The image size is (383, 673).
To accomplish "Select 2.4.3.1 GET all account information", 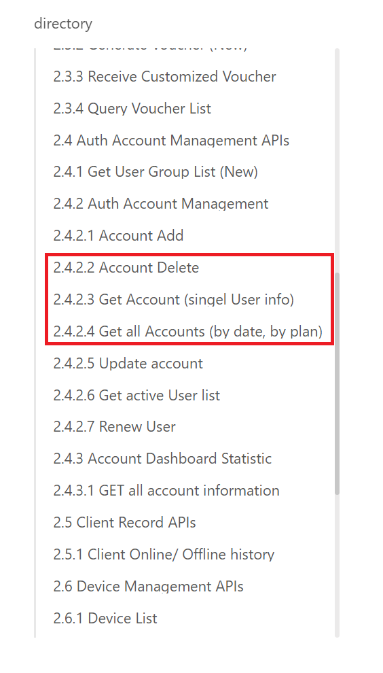I will pyautogui.click(x=166, y=491).
